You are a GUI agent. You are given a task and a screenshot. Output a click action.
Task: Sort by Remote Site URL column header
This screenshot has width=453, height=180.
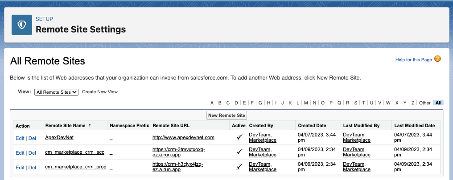pyautogui.click(x=171, y=126)
